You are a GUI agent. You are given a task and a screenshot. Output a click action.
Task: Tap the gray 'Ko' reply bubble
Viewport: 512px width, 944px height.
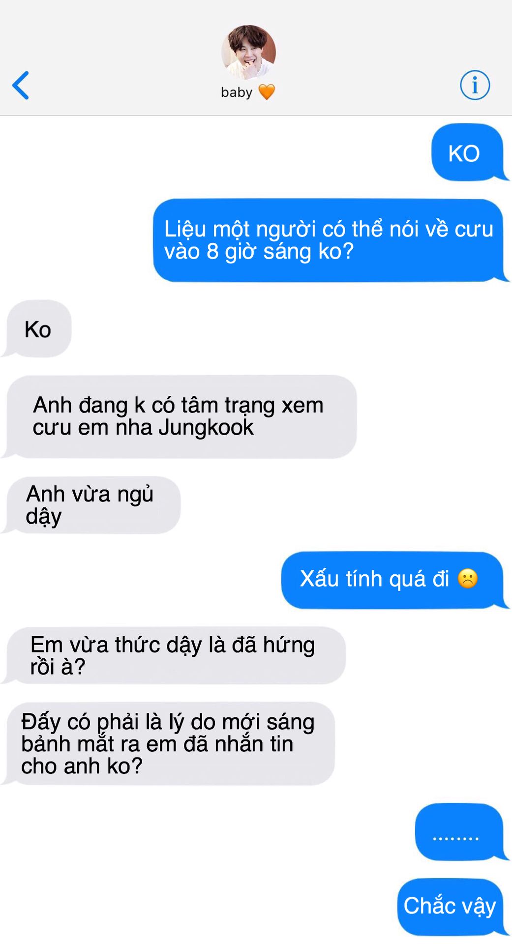(x=37, y=329)
